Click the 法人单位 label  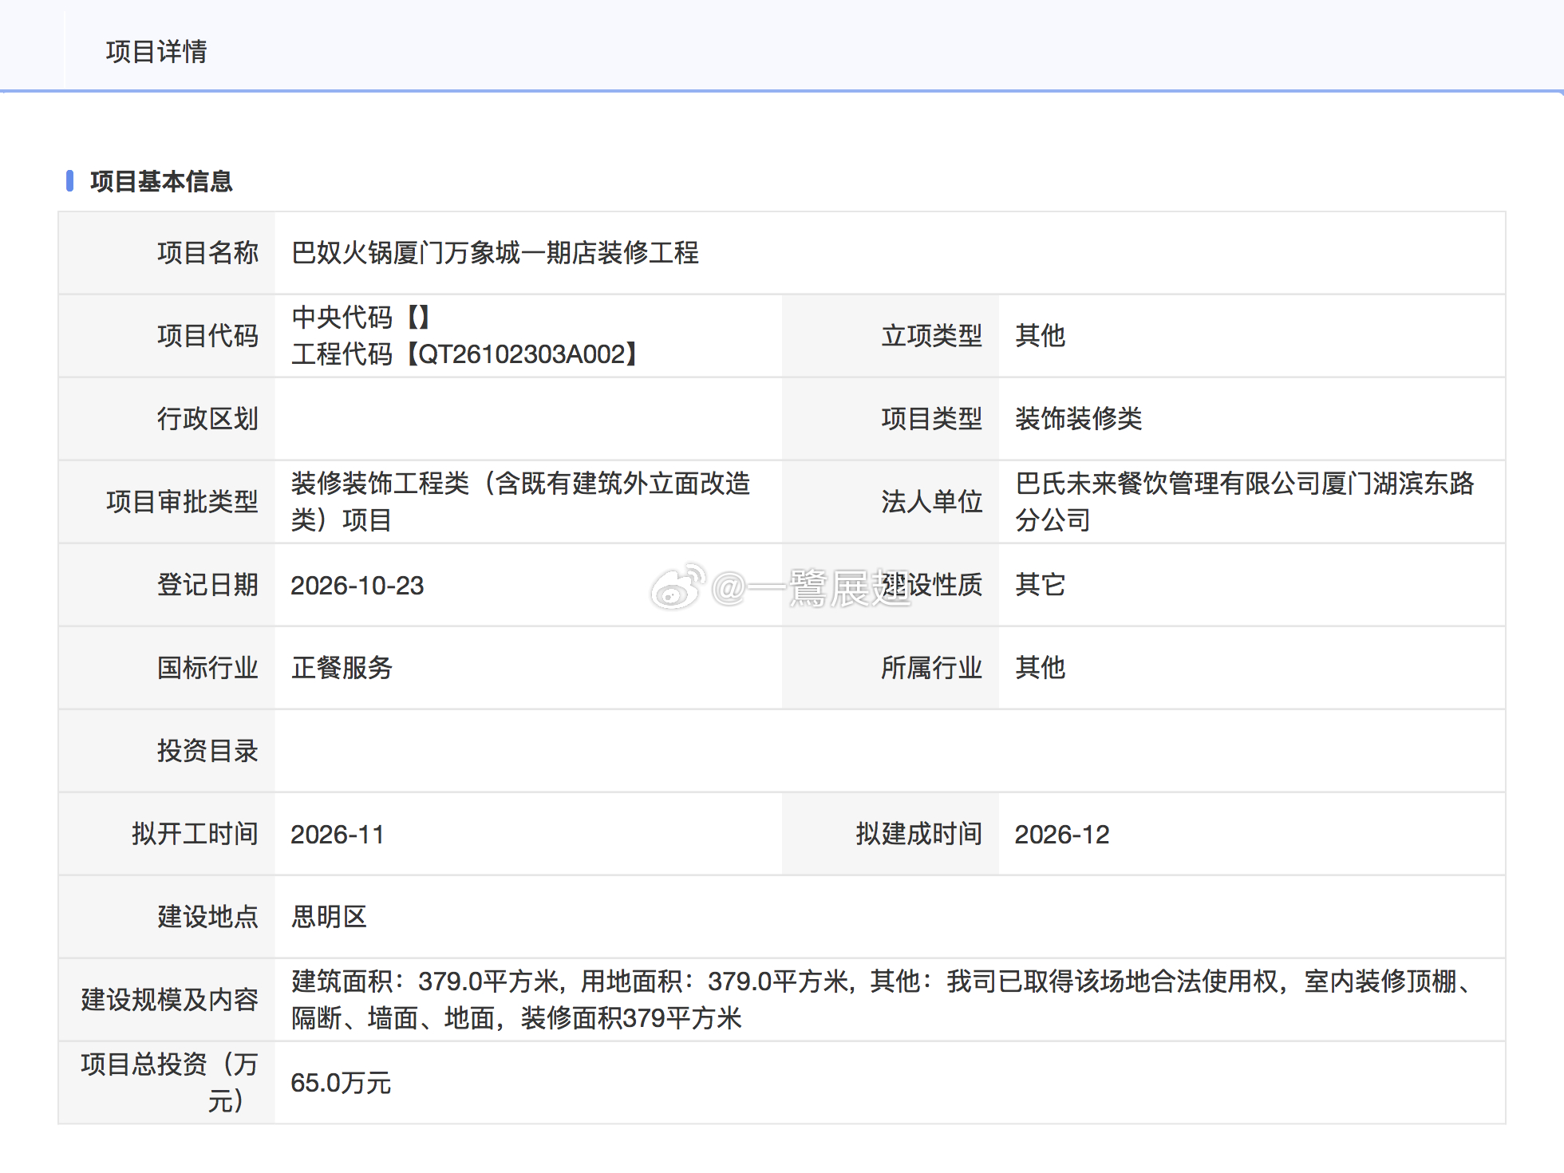tap(931, 502)
